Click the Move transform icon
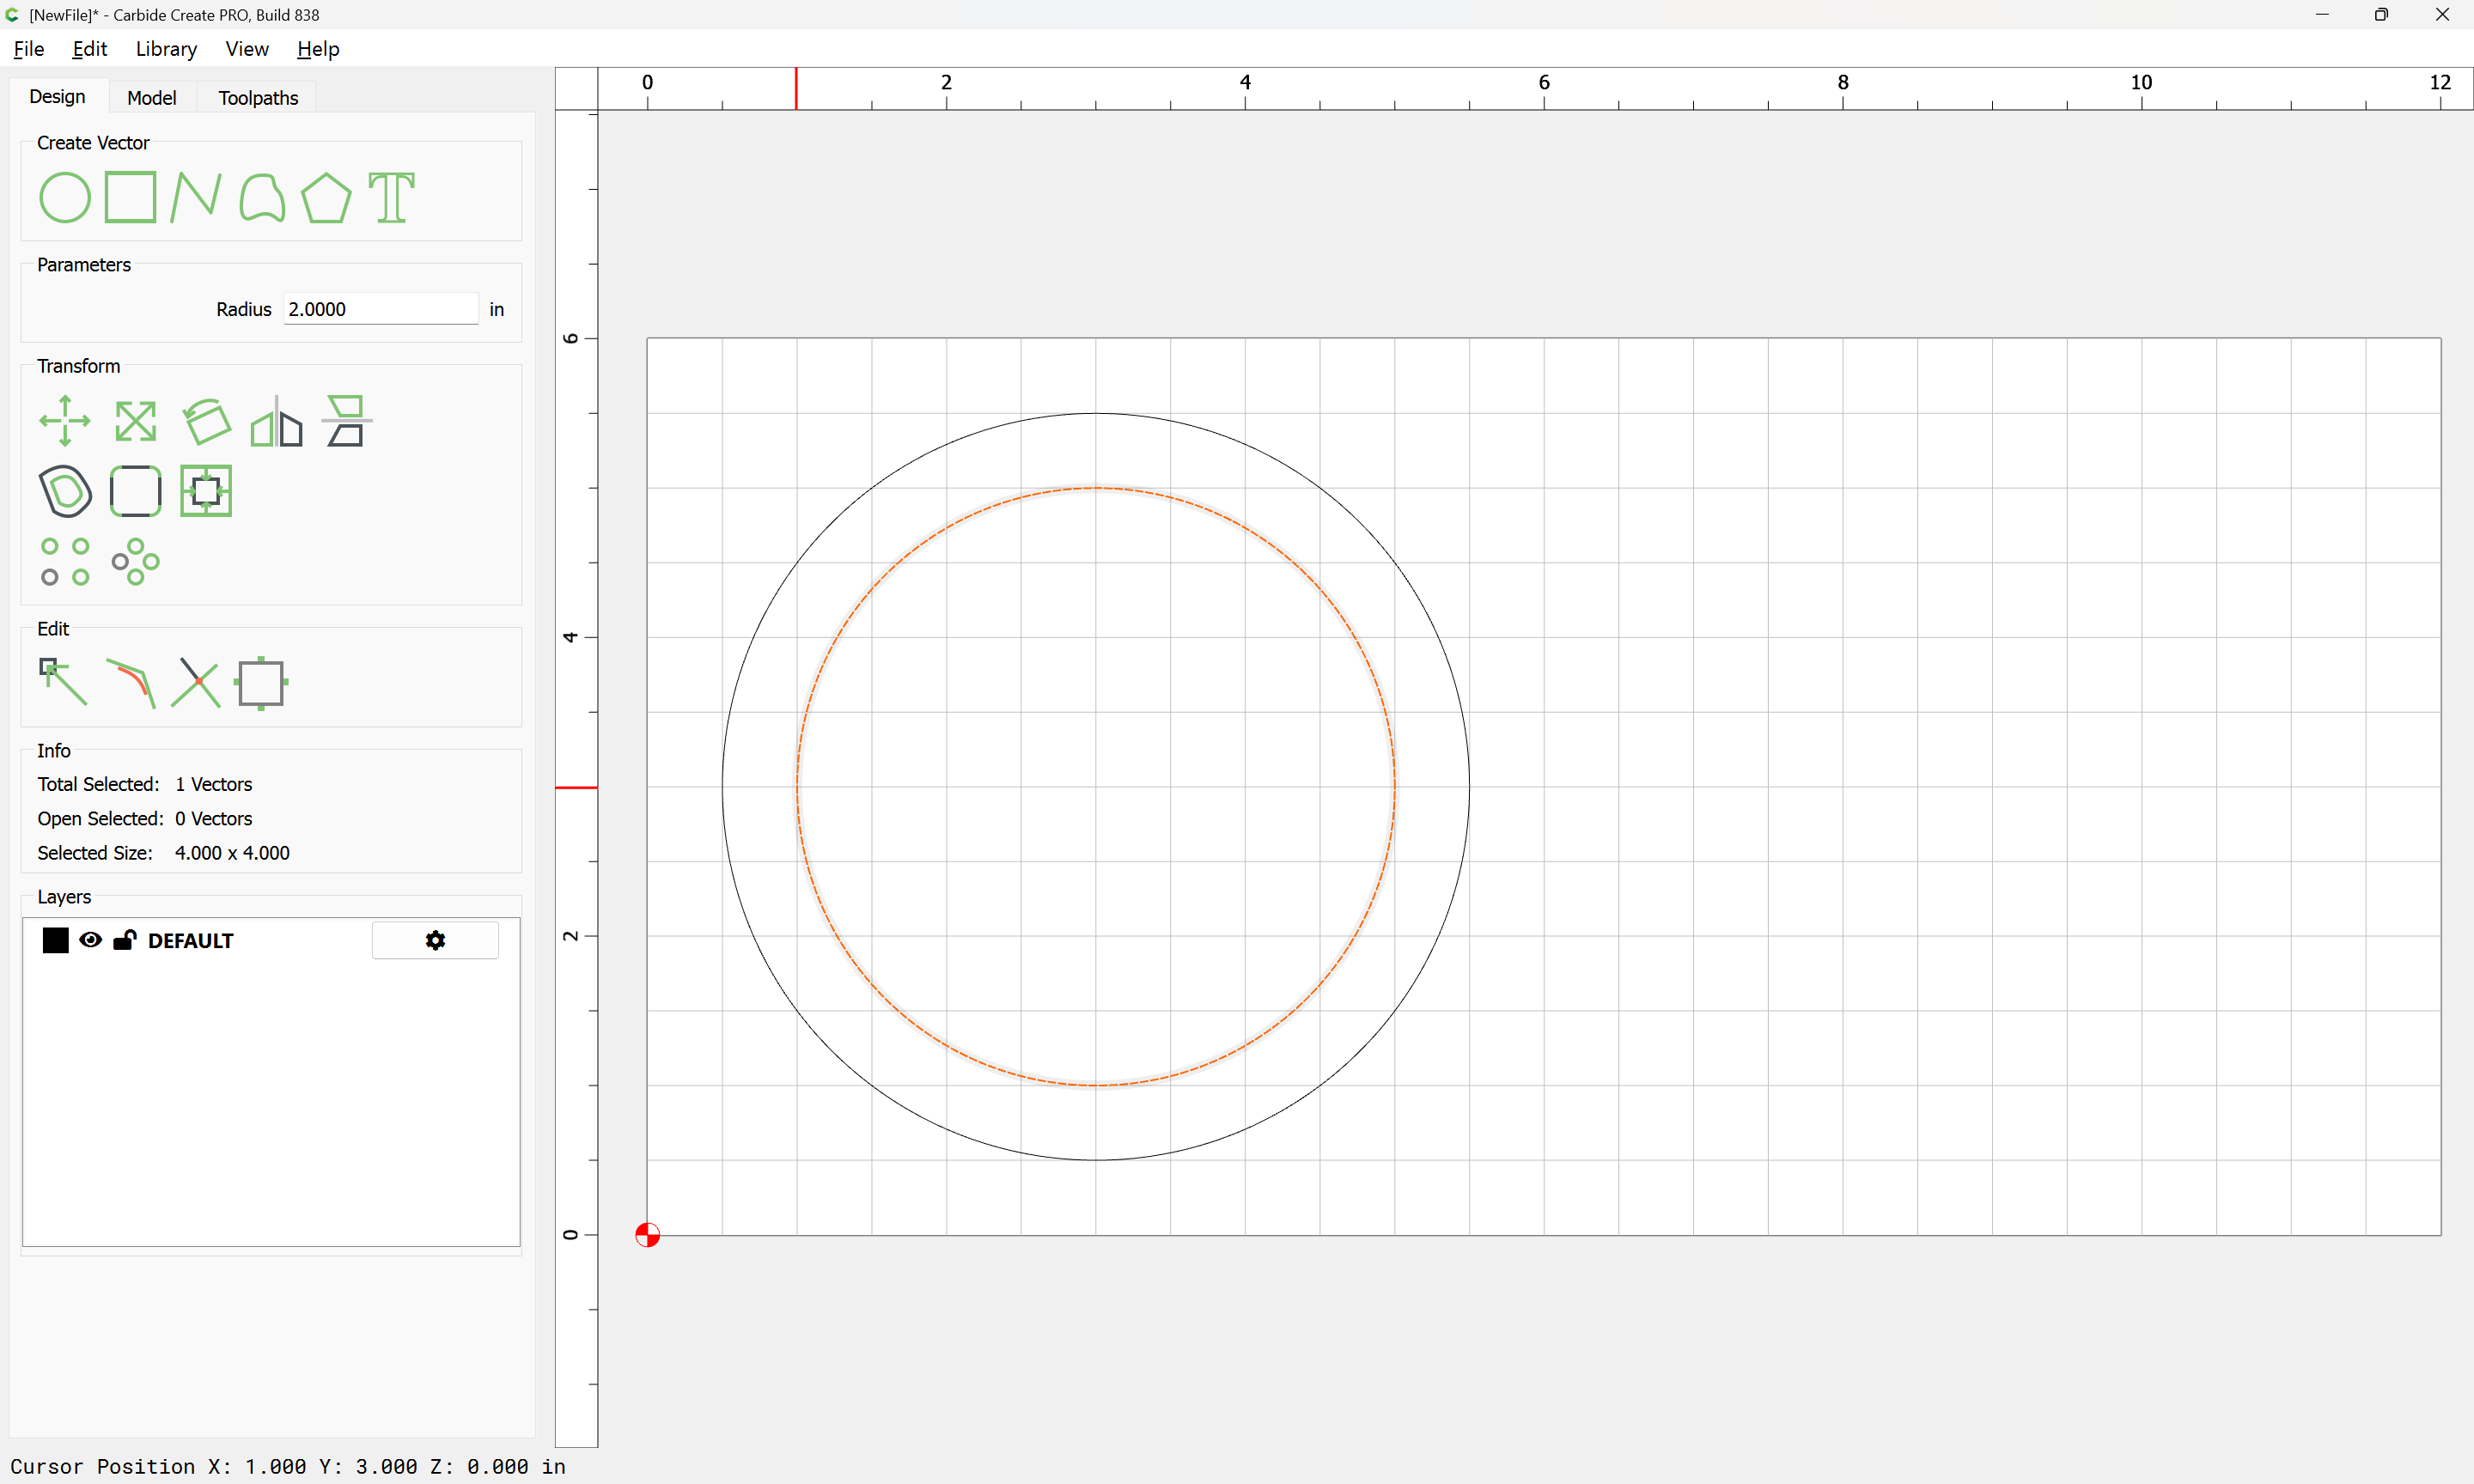 point(64,421)
